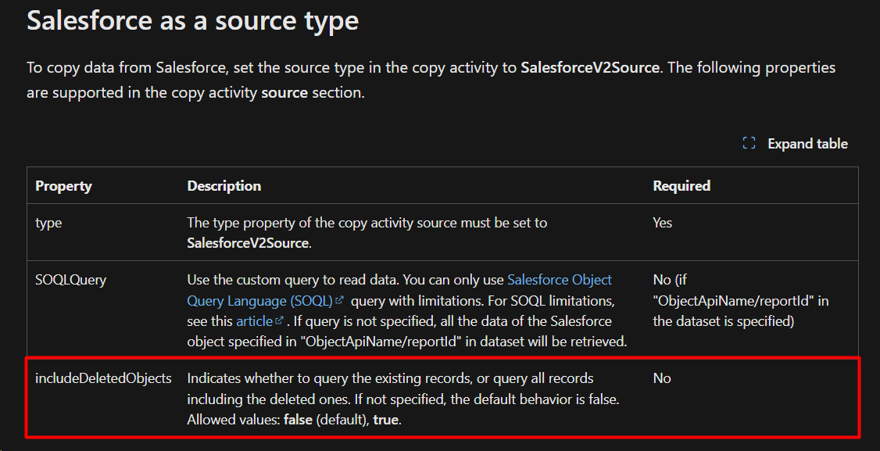880x451 pixels.
Task: Select the Property column header
Action: (x=63, y=185)
